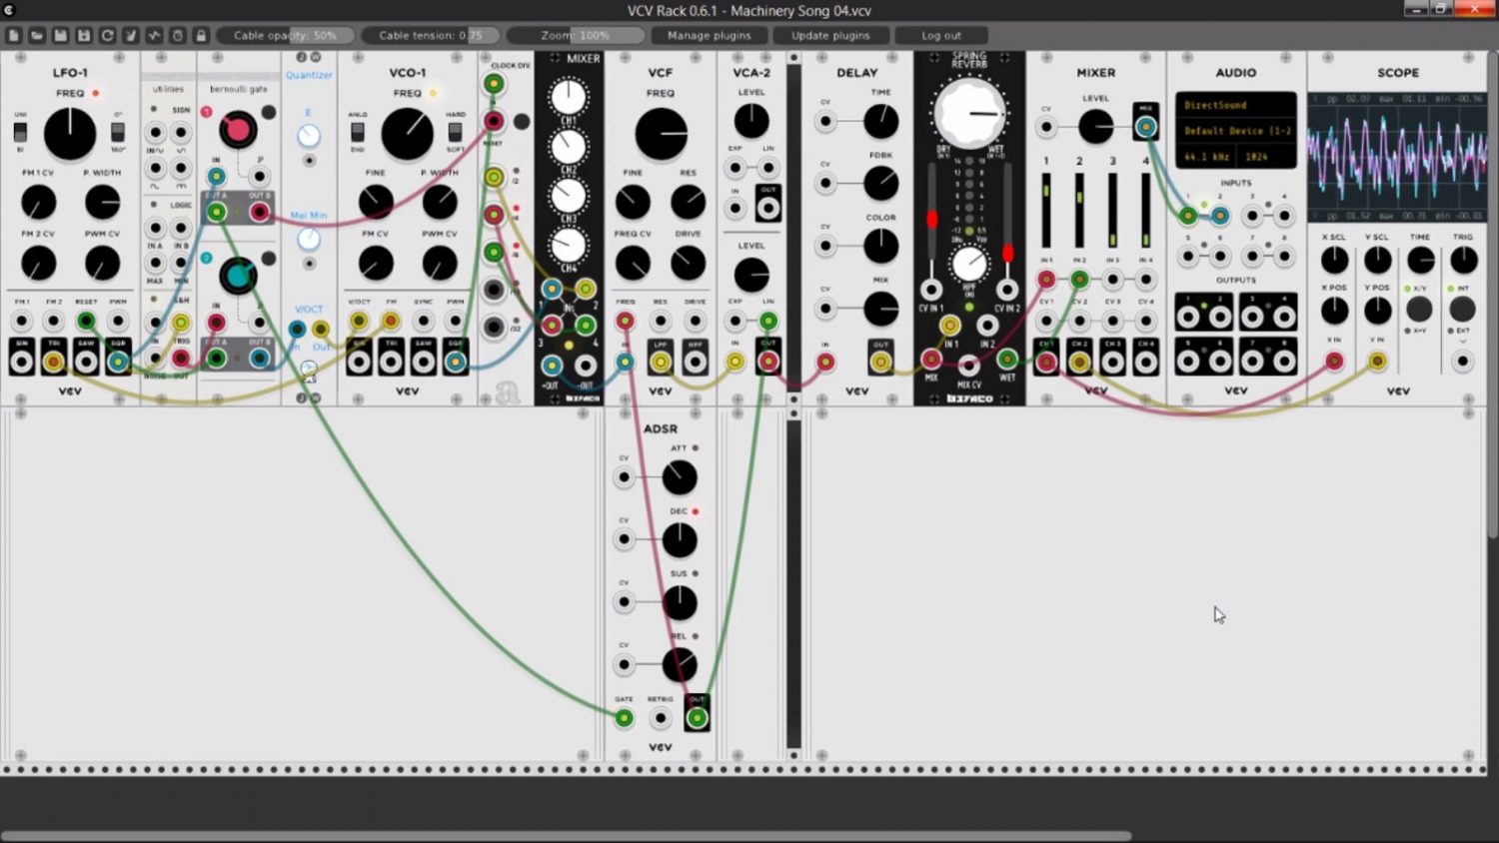The width and height of the screenshot is (1499, 843).
Task: Click the Scope Y IN jack
Action: pos(1377,361)
